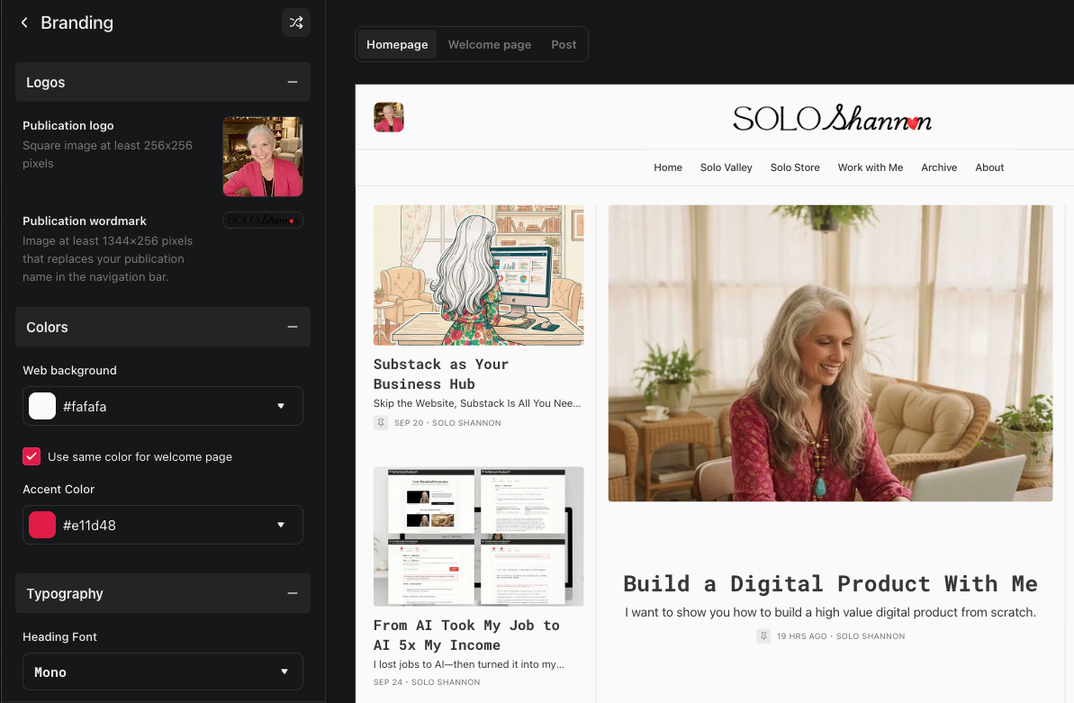Click pin icon beside SEP 20 Solo Shannon
Image resolution: width=1074 pixels, height=703 pixels.
[381, 423]
